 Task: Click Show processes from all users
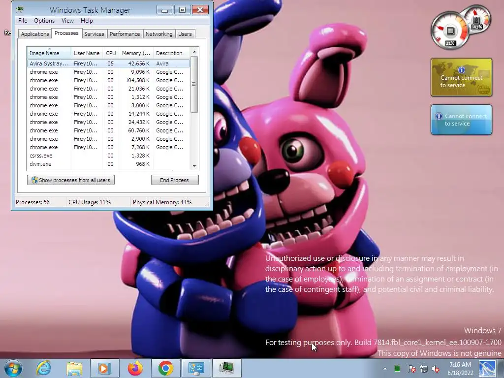click(x=71, y=180)
